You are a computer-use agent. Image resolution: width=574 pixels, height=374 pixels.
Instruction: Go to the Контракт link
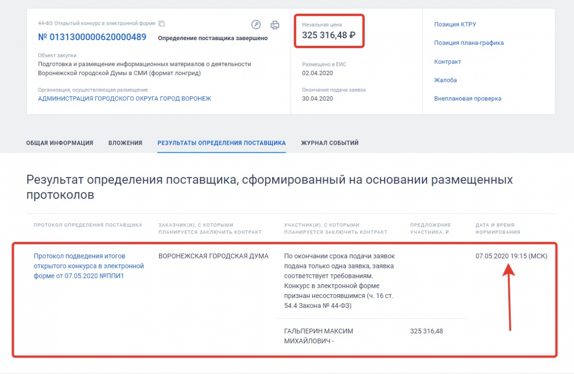[448, 62]
